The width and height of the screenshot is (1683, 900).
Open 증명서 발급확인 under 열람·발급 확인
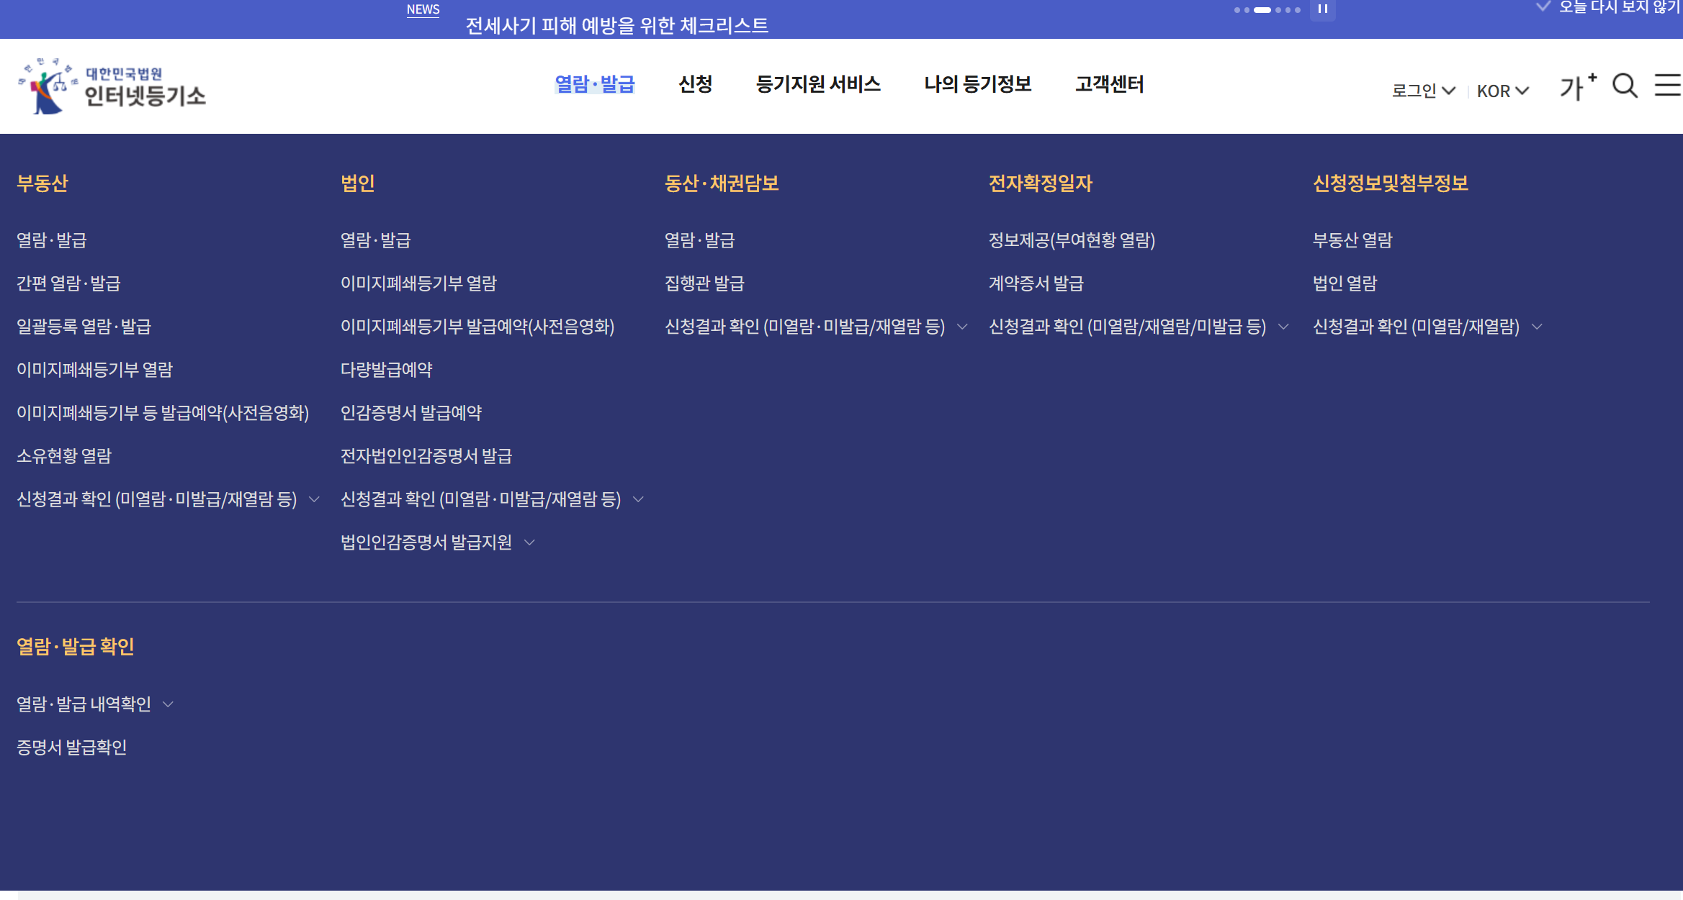click(72, 747)
